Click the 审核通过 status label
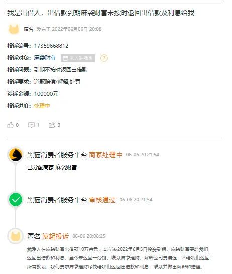Viewport: 232px width, 274px height. tap(102, 200)
